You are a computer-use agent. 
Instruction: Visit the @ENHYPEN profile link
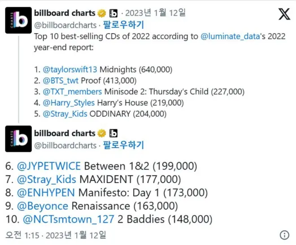pyautogui.click(x=46, y=193)
